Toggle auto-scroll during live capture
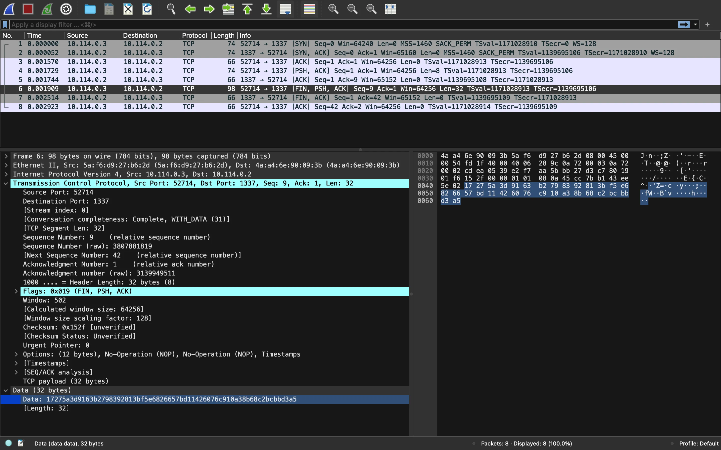Screen dimensions: 721x450 [x=285, y=9]
